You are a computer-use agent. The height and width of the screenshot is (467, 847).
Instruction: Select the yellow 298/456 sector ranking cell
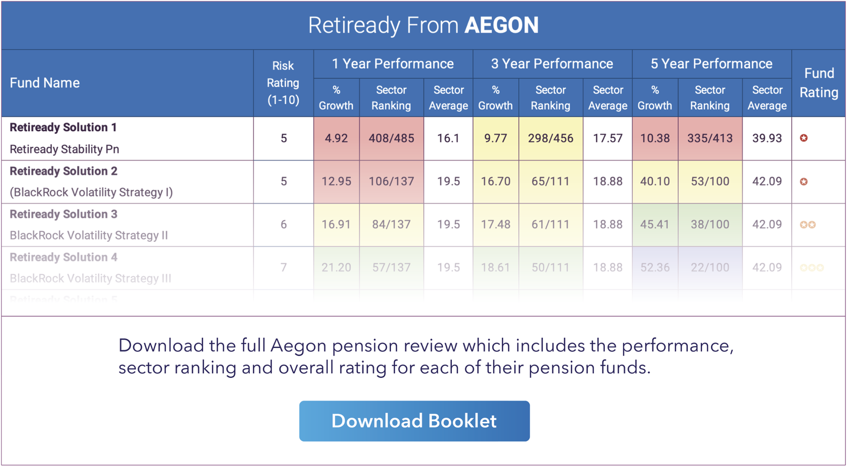click(x=551, y=138)
